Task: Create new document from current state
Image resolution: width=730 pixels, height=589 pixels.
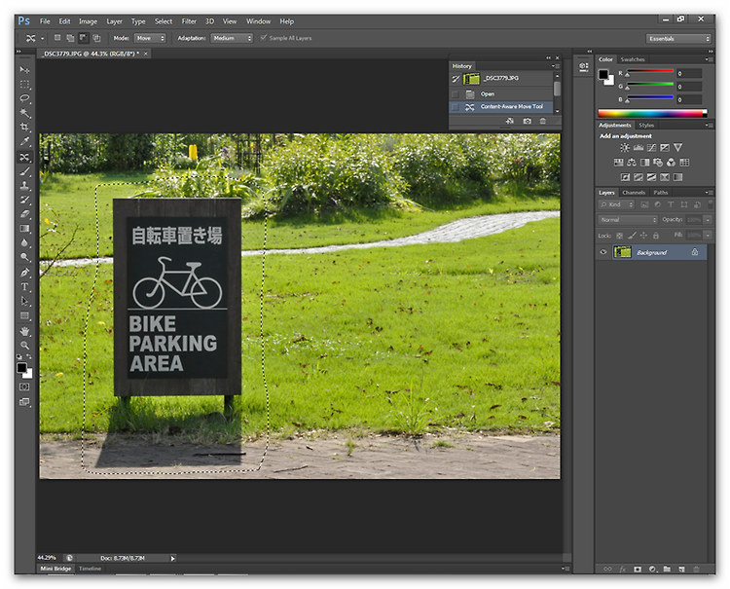Action: 510,121
